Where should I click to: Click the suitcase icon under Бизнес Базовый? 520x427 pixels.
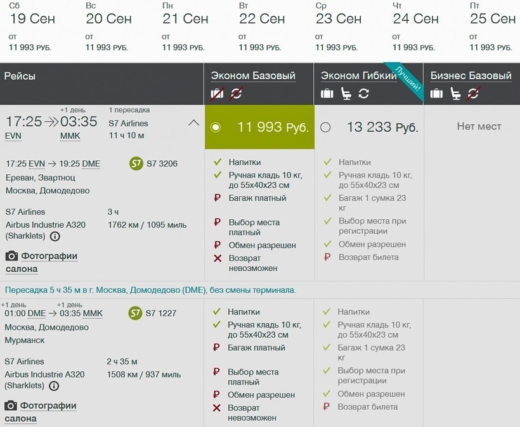click(436, 94)
